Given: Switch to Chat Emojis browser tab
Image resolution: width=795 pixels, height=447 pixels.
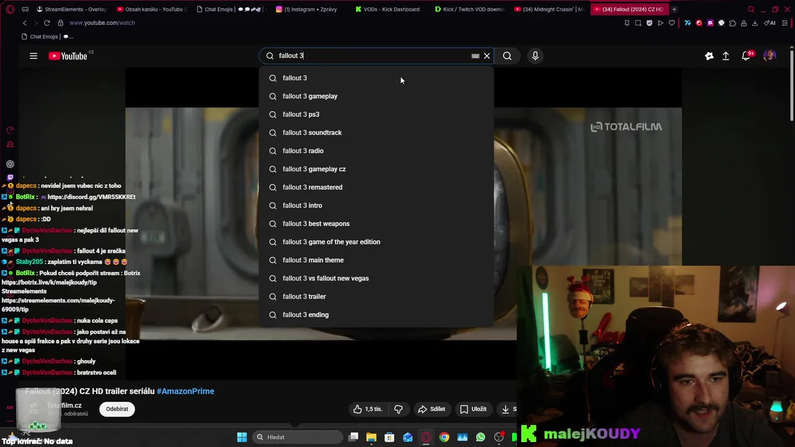Looking at the screenshot, I should (x=230, y=9).
